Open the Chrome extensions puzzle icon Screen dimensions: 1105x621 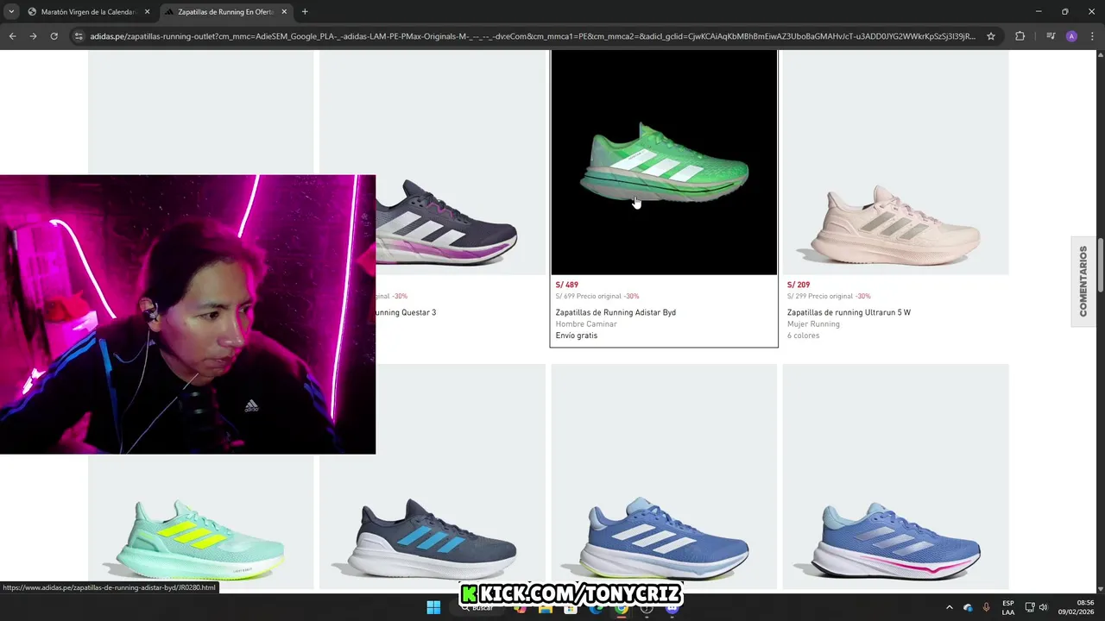(x=1020, y=36)
